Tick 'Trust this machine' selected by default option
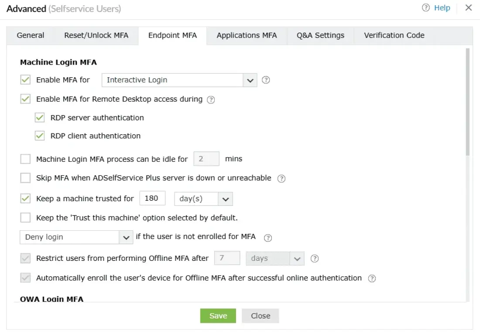 tap(25, 217)
